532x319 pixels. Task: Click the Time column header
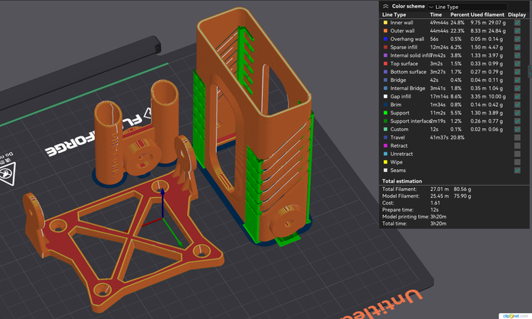click(435, 14)
